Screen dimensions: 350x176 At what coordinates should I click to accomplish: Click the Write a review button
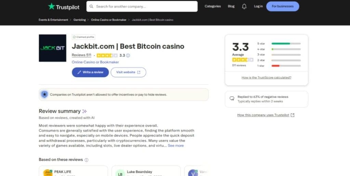pyautogui.click(x=90, y=72)
